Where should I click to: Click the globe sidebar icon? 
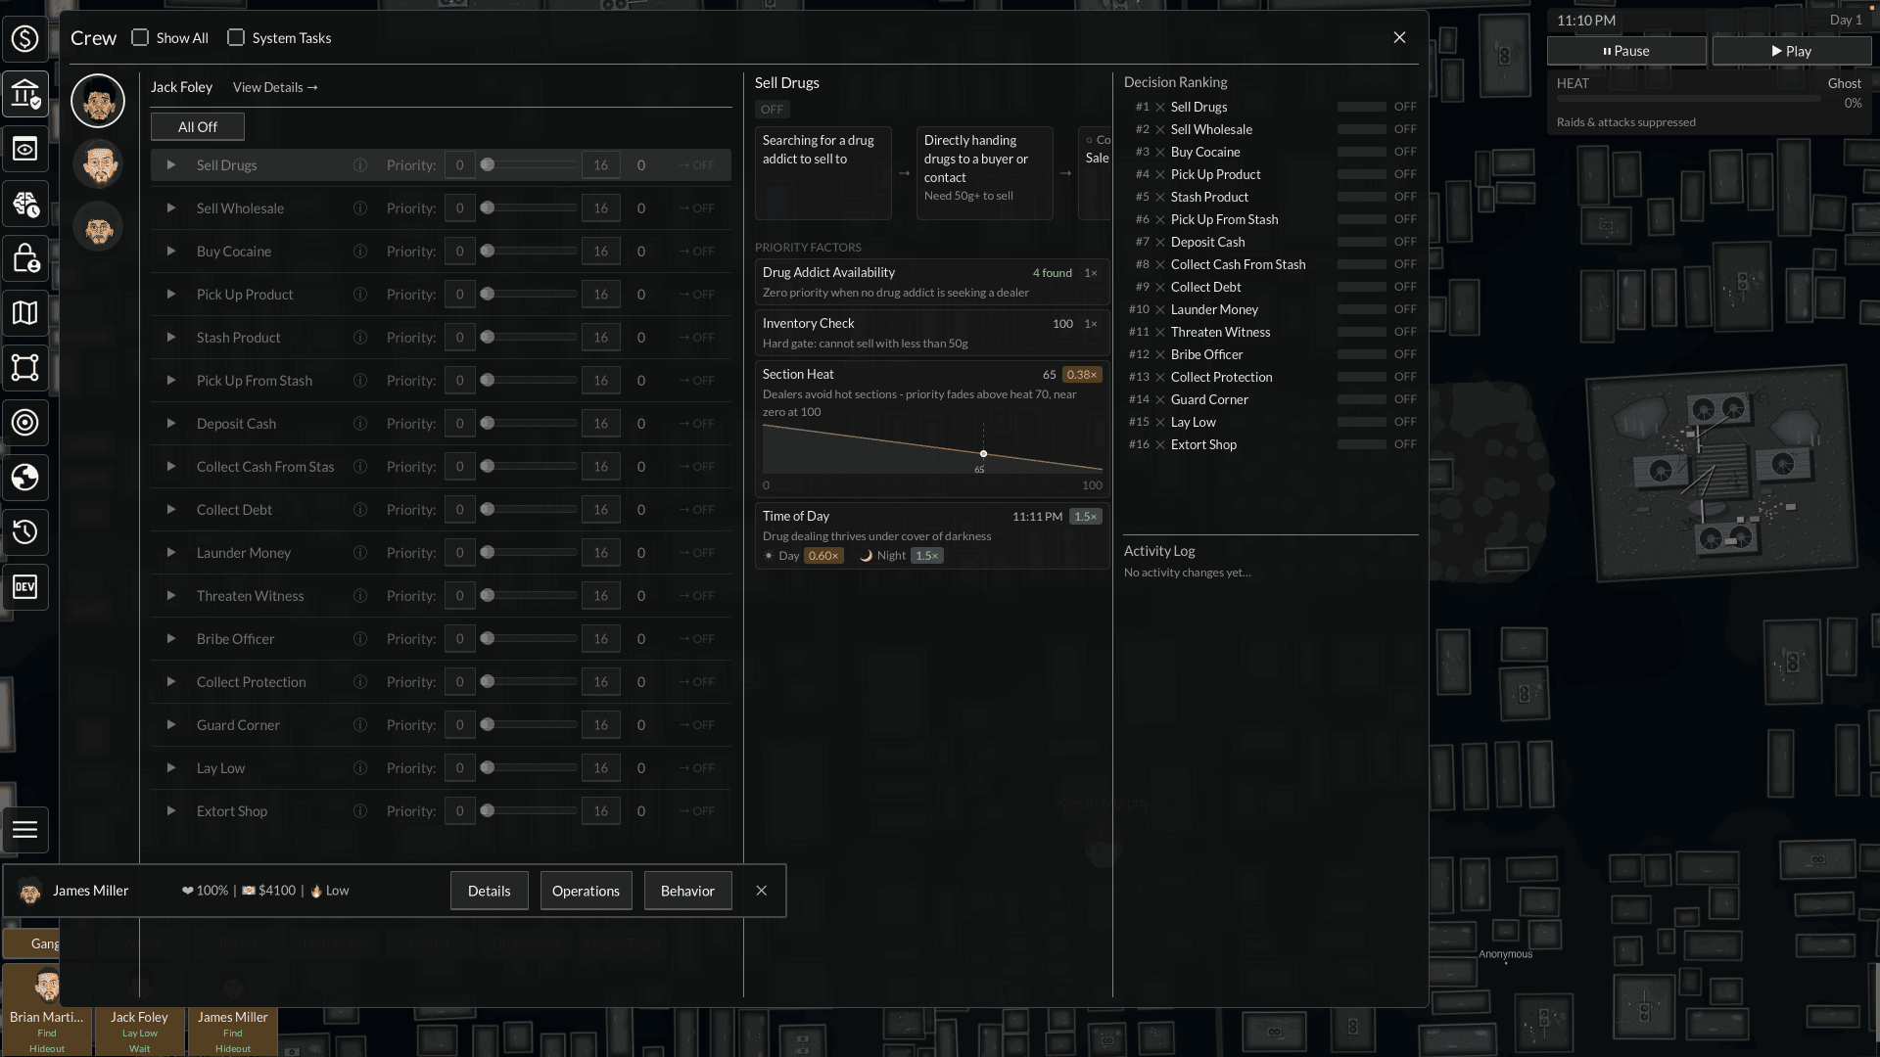click(24, 478)
